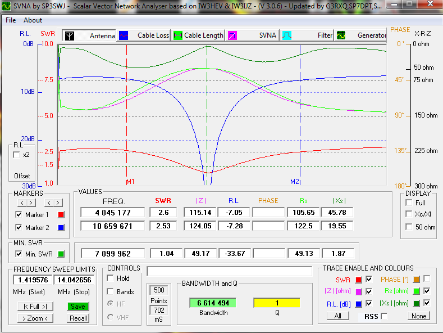Click the blue Marker 2 colour swatch

(x=62, y=228)
